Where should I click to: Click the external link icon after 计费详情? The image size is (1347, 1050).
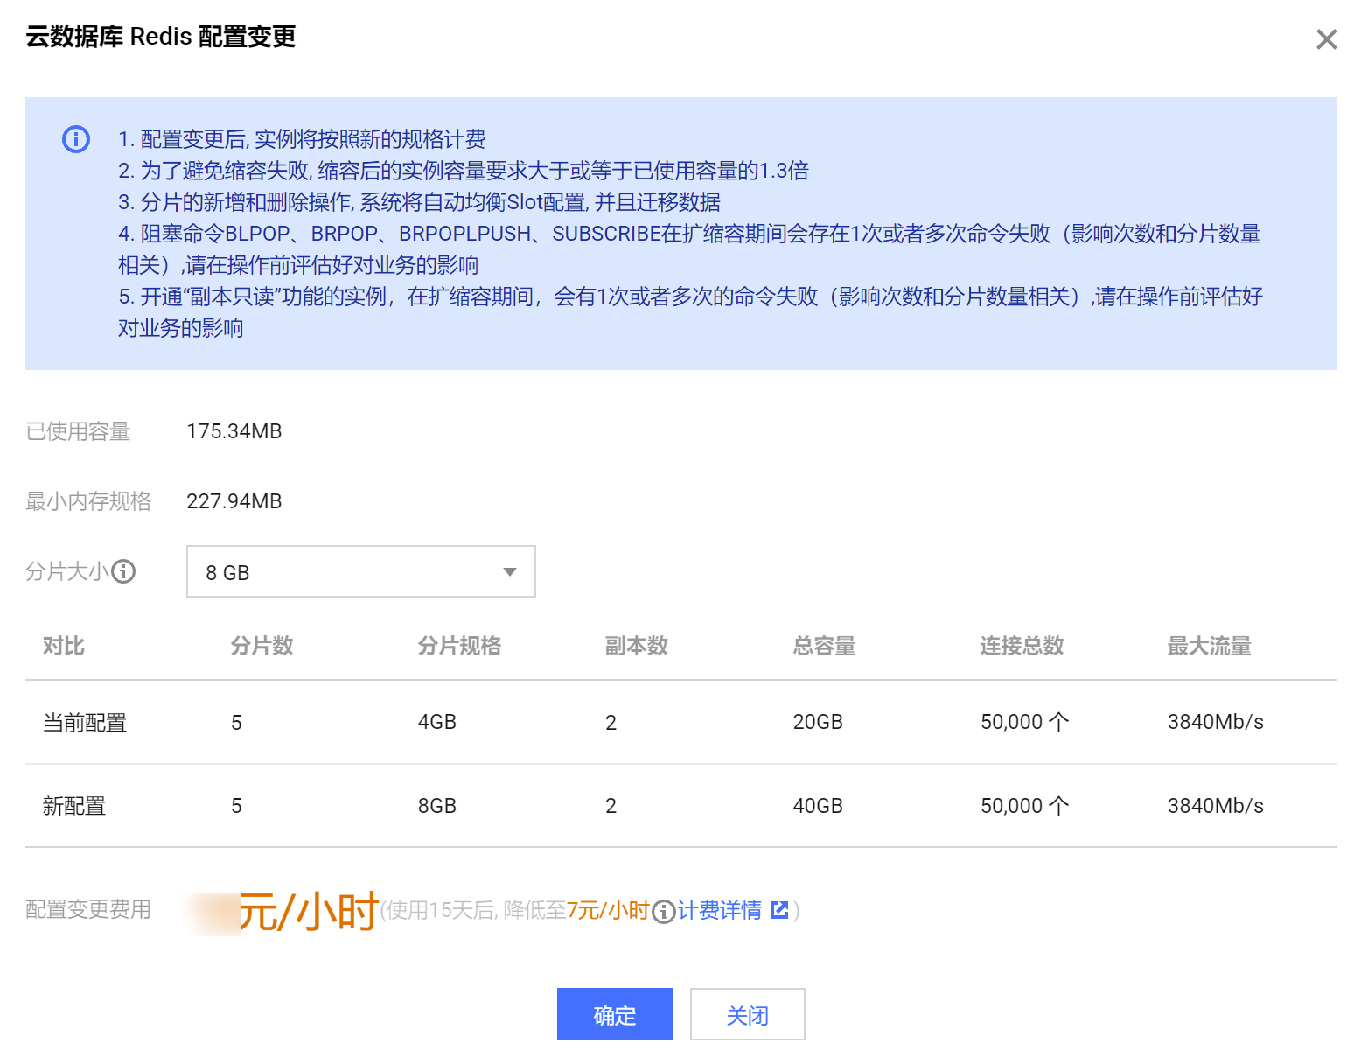pos(779,910)
